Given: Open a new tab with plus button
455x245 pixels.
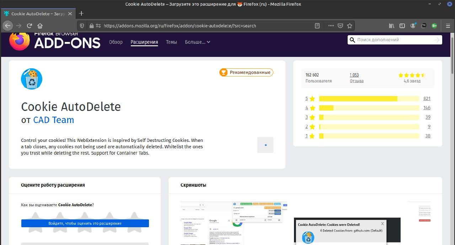Looking at the screenshot, I should point(81,14).
